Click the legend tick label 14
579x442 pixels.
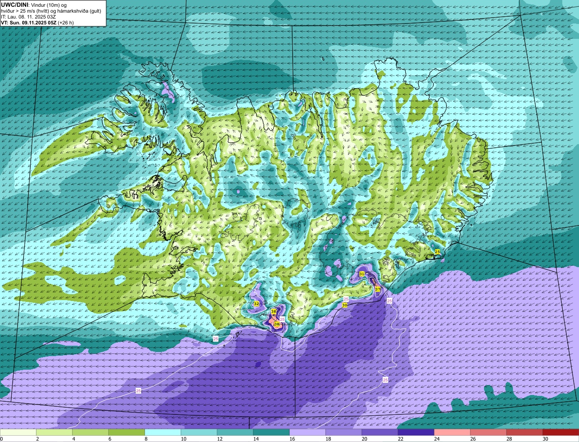[256, 439]
